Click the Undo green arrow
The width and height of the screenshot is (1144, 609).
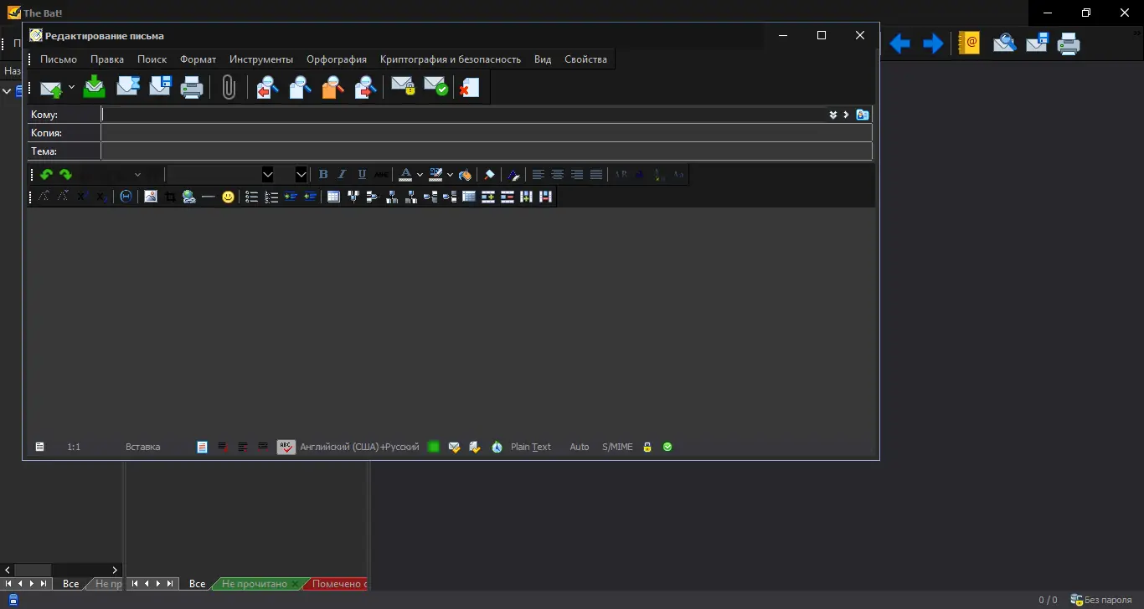click(x=46, y=175)
